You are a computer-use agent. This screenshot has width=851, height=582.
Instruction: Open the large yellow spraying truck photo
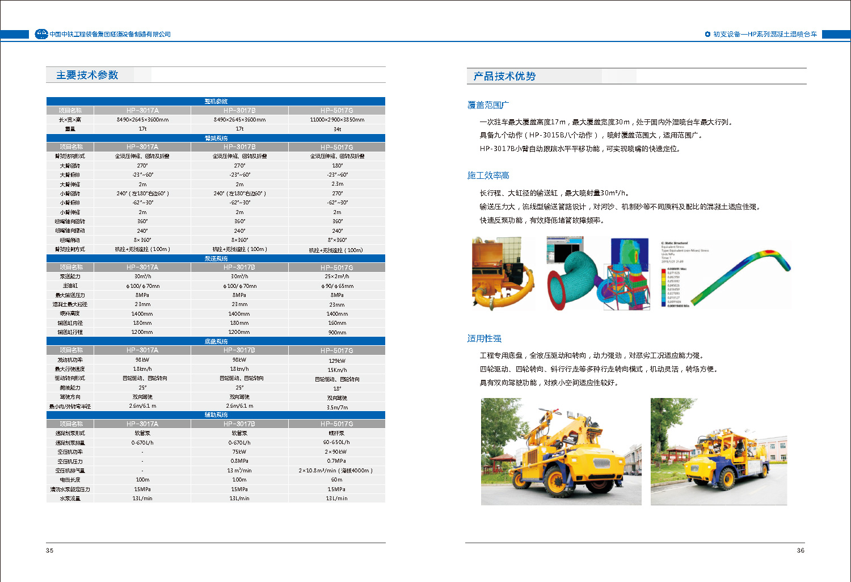coord(561,451)
